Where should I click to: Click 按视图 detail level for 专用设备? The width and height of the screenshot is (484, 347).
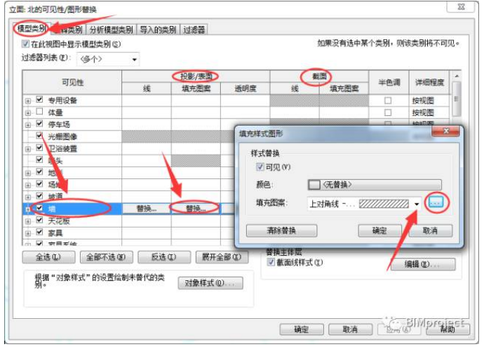(x=429, y=100)
